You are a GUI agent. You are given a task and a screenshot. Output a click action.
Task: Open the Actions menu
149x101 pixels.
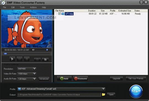pos(33,7)
